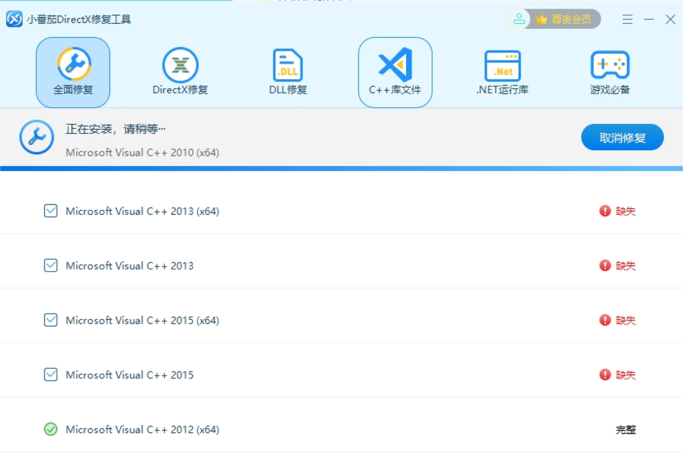Click Microsoft Visual C++ 2010 (x64) installing label

tap(143, 153)
